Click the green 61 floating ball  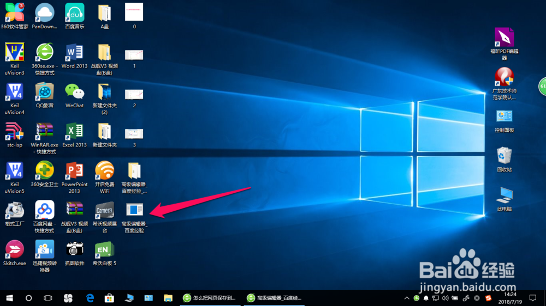click(542, 86)
